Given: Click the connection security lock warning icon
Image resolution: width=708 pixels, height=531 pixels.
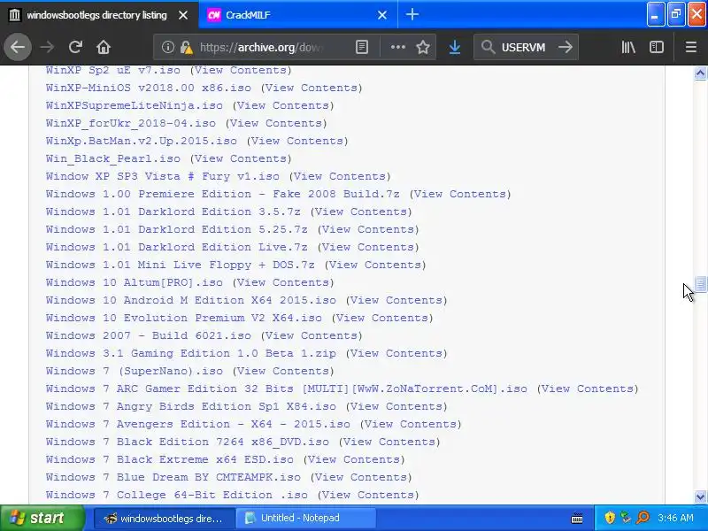Looking at the screenshot, I should click(187, 47).
